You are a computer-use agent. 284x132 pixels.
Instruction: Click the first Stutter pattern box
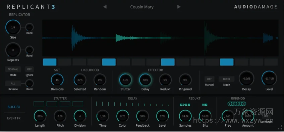click(39, 104)
